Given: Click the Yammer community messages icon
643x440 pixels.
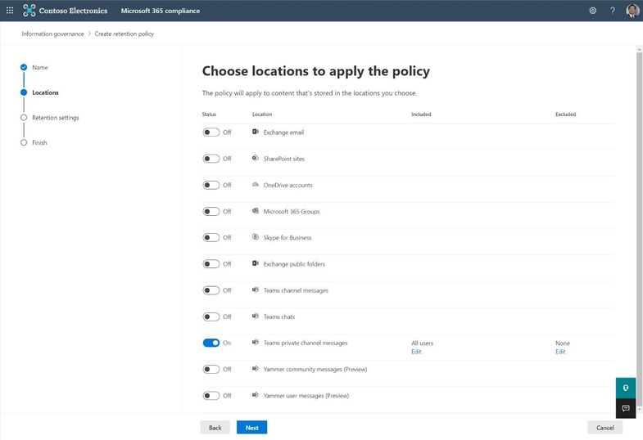Looking at the screenshot, I should tap(256, 368).
